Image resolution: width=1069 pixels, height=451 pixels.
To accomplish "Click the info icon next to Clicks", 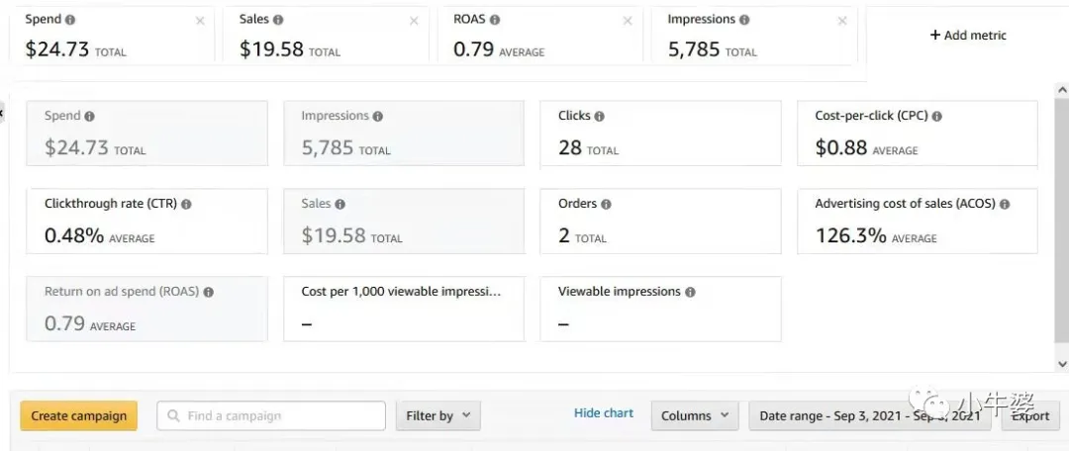I will [x=599, y=116].
